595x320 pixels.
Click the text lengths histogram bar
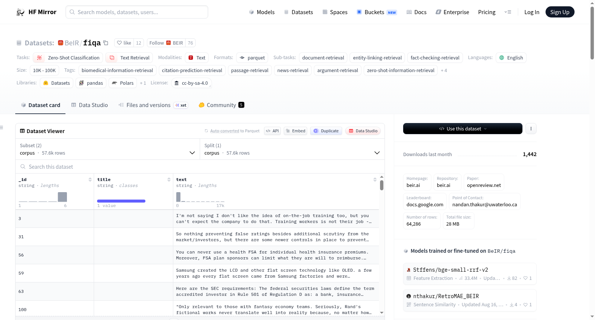(x=178, y=197)
